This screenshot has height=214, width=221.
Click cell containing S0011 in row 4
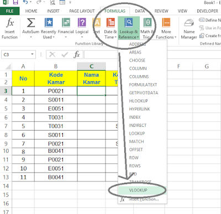point(56,100)
